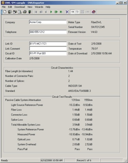
Task: Click the 1310nm system overhead '2.83dB'
Action: 76,144
